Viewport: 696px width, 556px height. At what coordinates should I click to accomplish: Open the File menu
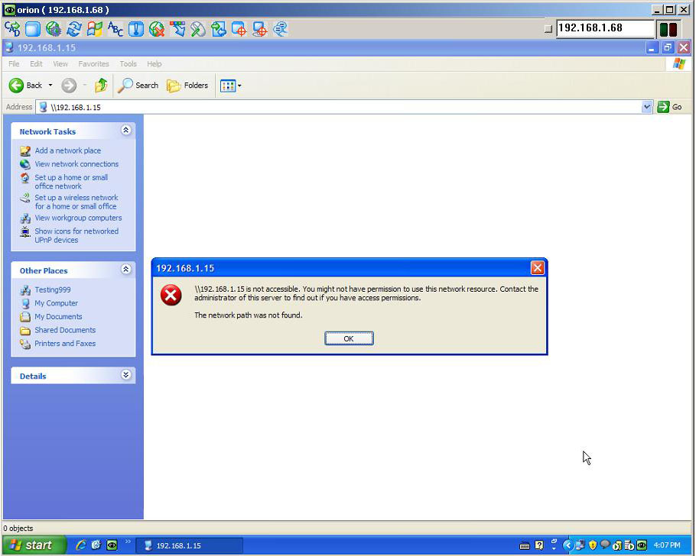coord(14,64)
